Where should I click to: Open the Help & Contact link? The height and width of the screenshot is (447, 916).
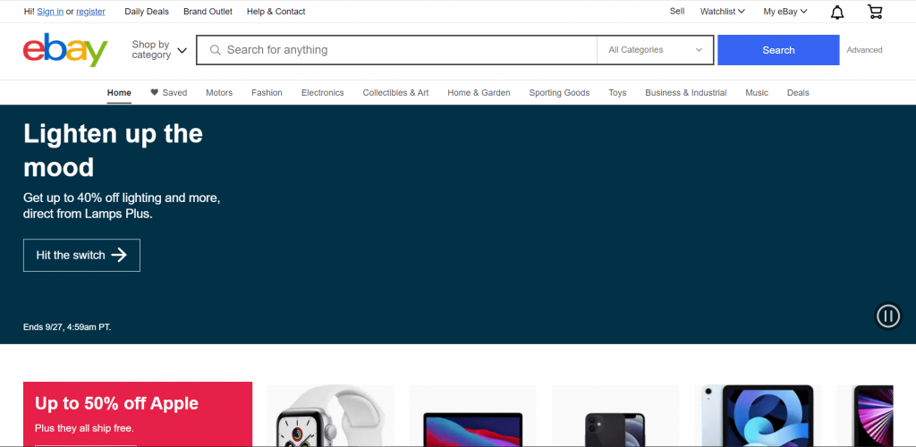[276, 11]
